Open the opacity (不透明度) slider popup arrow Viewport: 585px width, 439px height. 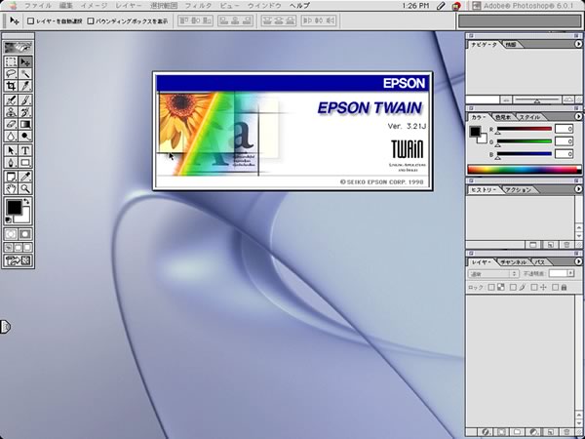click(x=570, y=273)
